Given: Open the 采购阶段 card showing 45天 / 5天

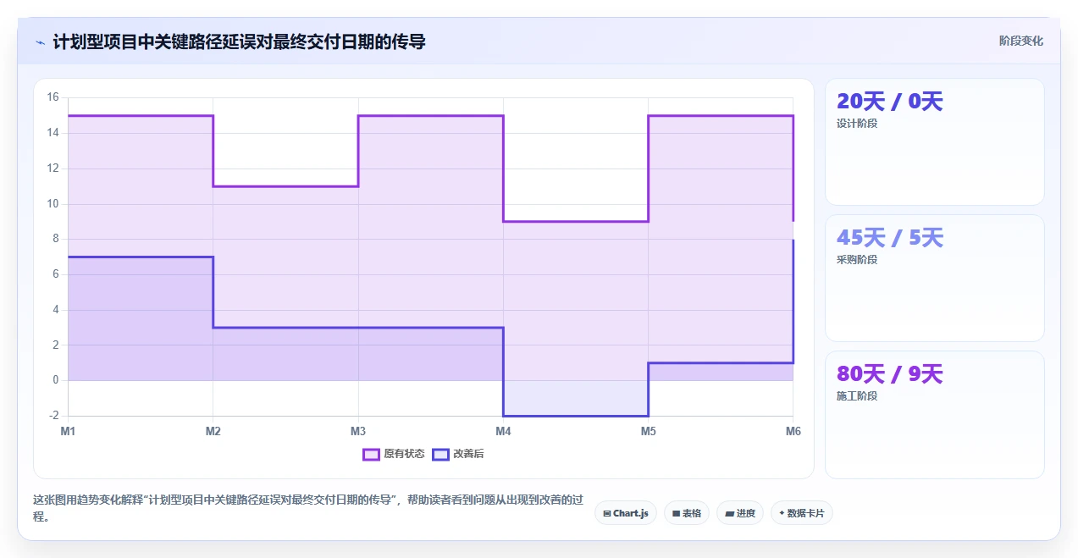Looking at the screenshot, I should click(x=935, y=279).
